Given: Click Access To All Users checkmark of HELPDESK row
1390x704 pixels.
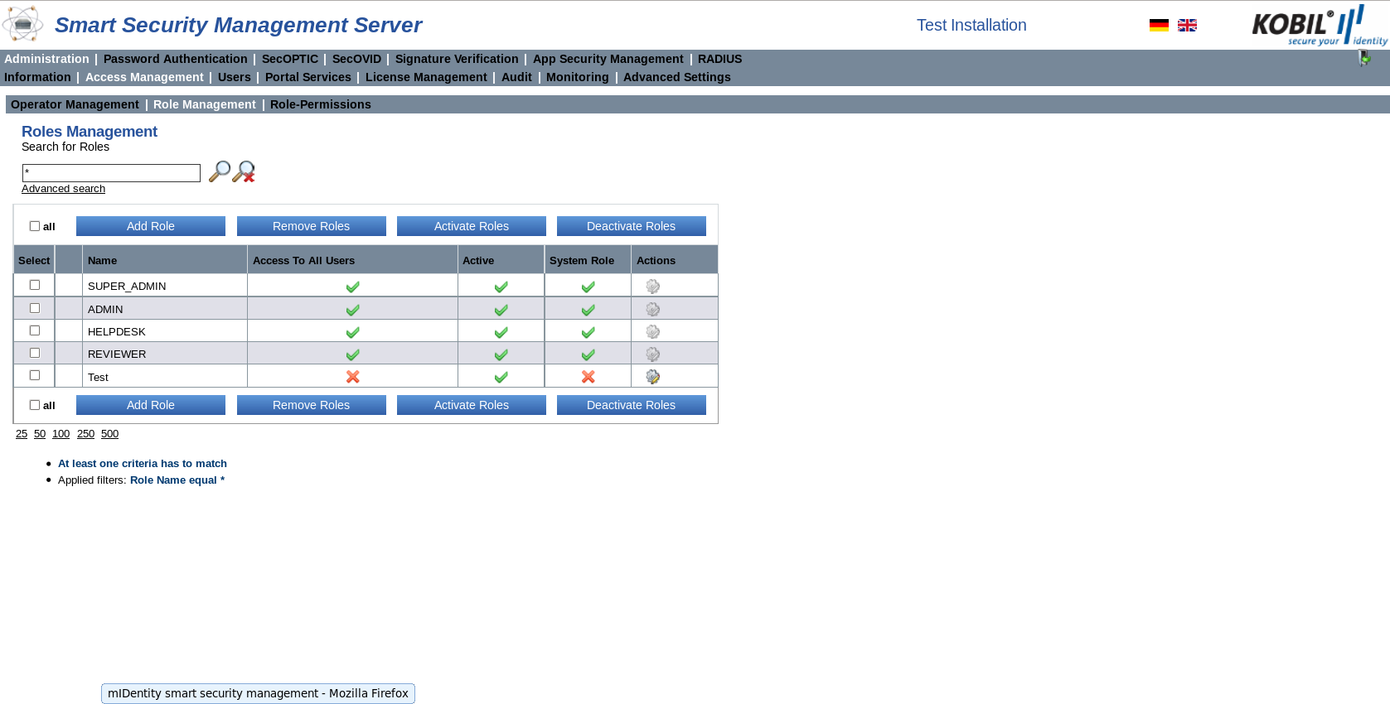Looking at the screenshot, I should coord(353,332).
